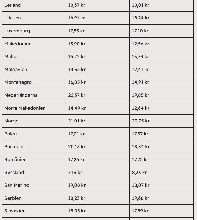This screenshot has height=220, width=197.
Task: Click the Malta country name
Action: [10, 57]
